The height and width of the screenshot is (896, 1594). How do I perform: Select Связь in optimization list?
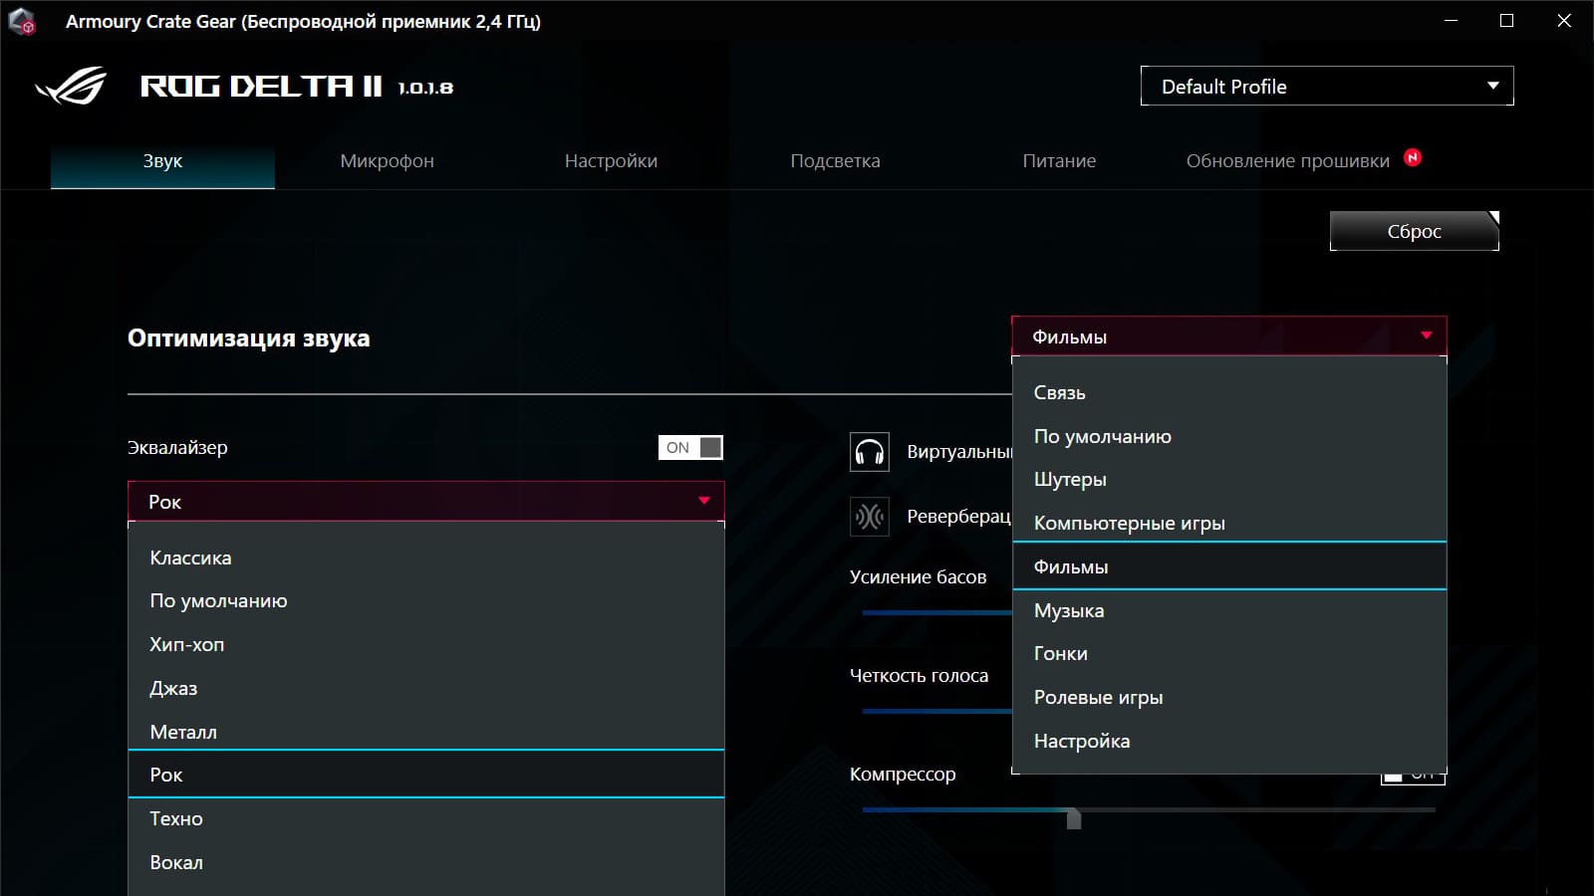pyautogui.click(x=1229, y=392)
